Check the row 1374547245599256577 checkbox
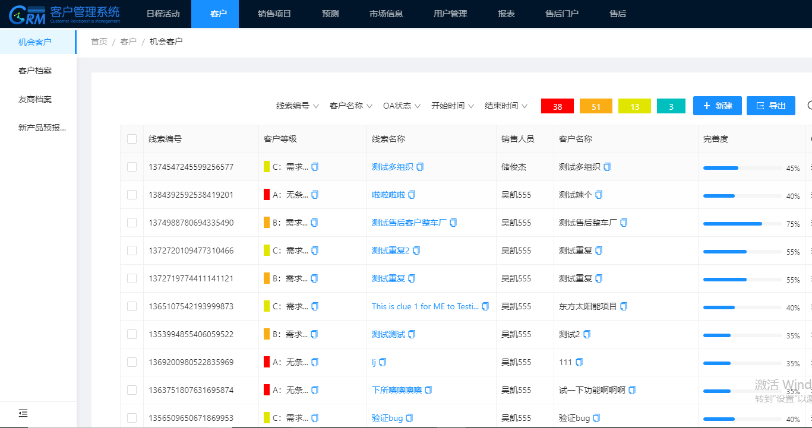 (x=132, y=167)
